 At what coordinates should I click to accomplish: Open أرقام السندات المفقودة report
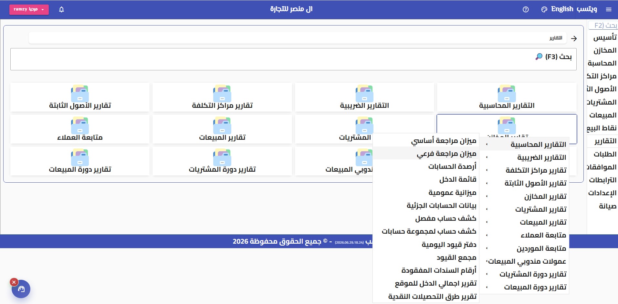[426, 270]
